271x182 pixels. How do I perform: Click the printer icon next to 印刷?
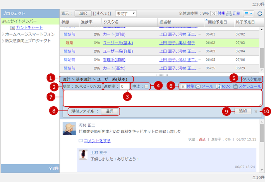click(x=229, y=14)
